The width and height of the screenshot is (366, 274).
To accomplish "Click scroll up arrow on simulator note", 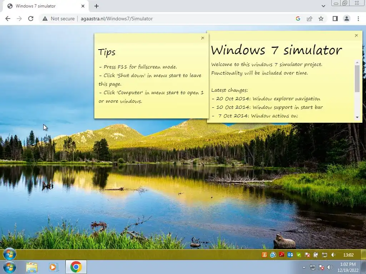I will (x=357, y=62).
